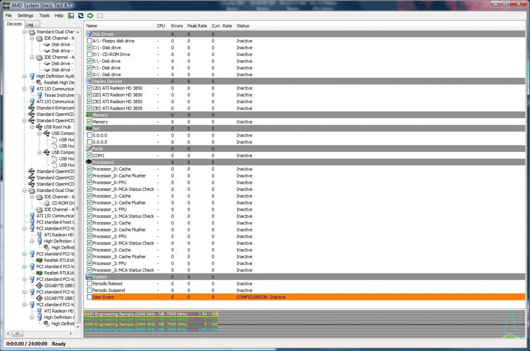Open the File menu
Viewport: 530px width, 351px height.
(x=8, y=16)
